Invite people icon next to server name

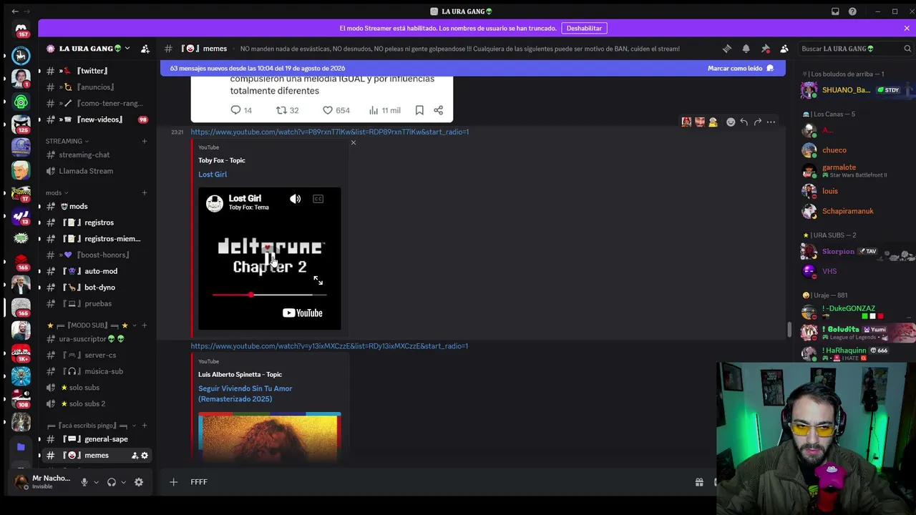click(x=145, y=49)
